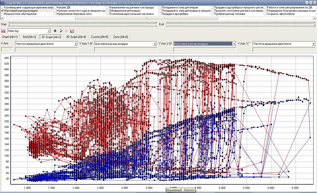Check 'Прошлое состояние датчика кислорода' checkbox
Viewport: 317px width, 193px height.
[212, 11]
